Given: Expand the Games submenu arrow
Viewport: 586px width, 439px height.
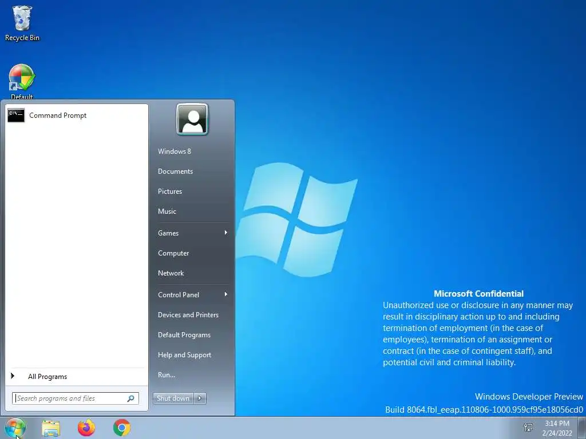Looking at the screenshot, I should [x=225, y=233].
